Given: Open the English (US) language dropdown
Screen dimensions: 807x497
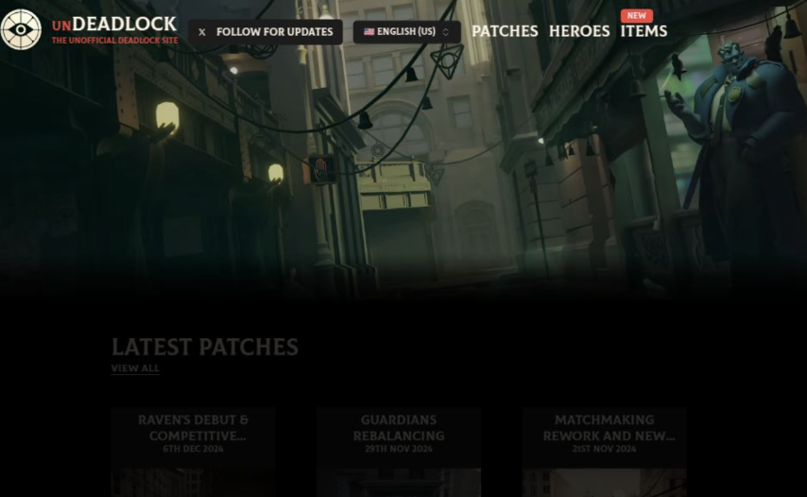Looking at the screenshot, I should (406, 32).
